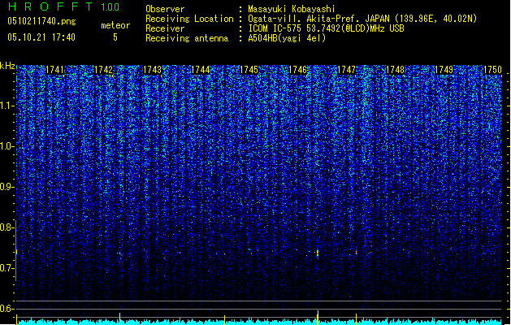Click the bright meteor echo after 1746
This screenshot has width=511, height=325.
tap(318, 253)
